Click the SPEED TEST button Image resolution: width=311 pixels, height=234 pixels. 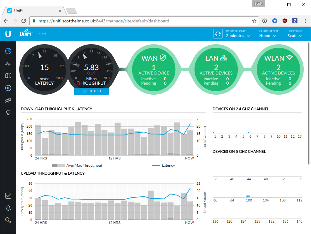click(91, 91)
